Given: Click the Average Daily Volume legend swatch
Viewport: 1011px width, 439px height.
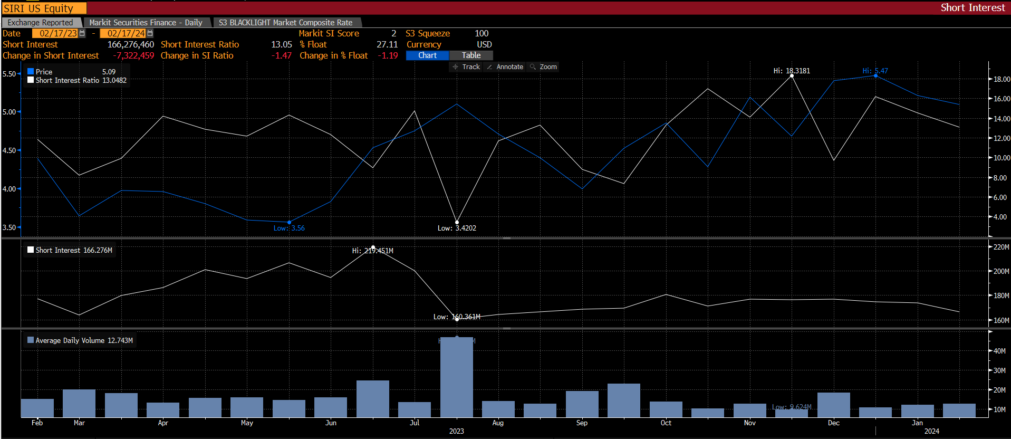Looking at the screenshot, I should pyautogui.click(x=31, y=340).
